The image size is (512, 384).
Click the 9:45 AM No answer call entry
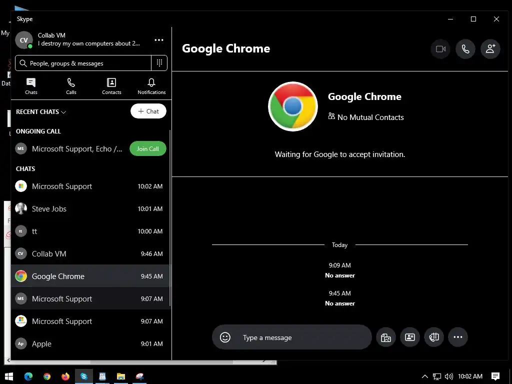(340, 298)
